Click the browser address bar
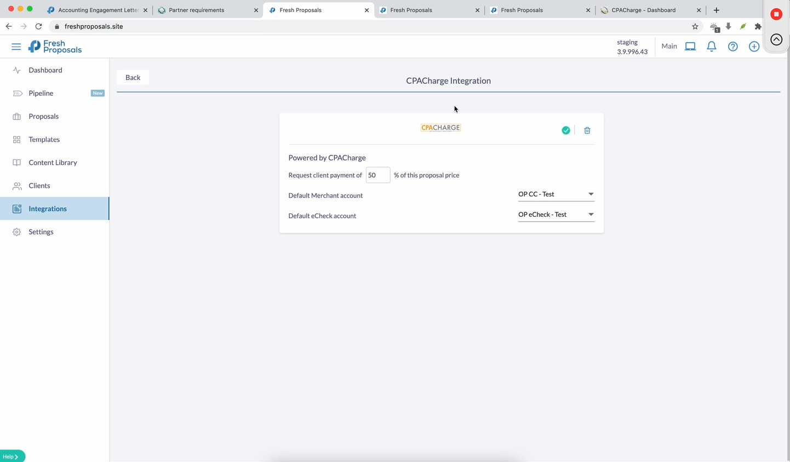The image size is (790, 462). [375, 26]
